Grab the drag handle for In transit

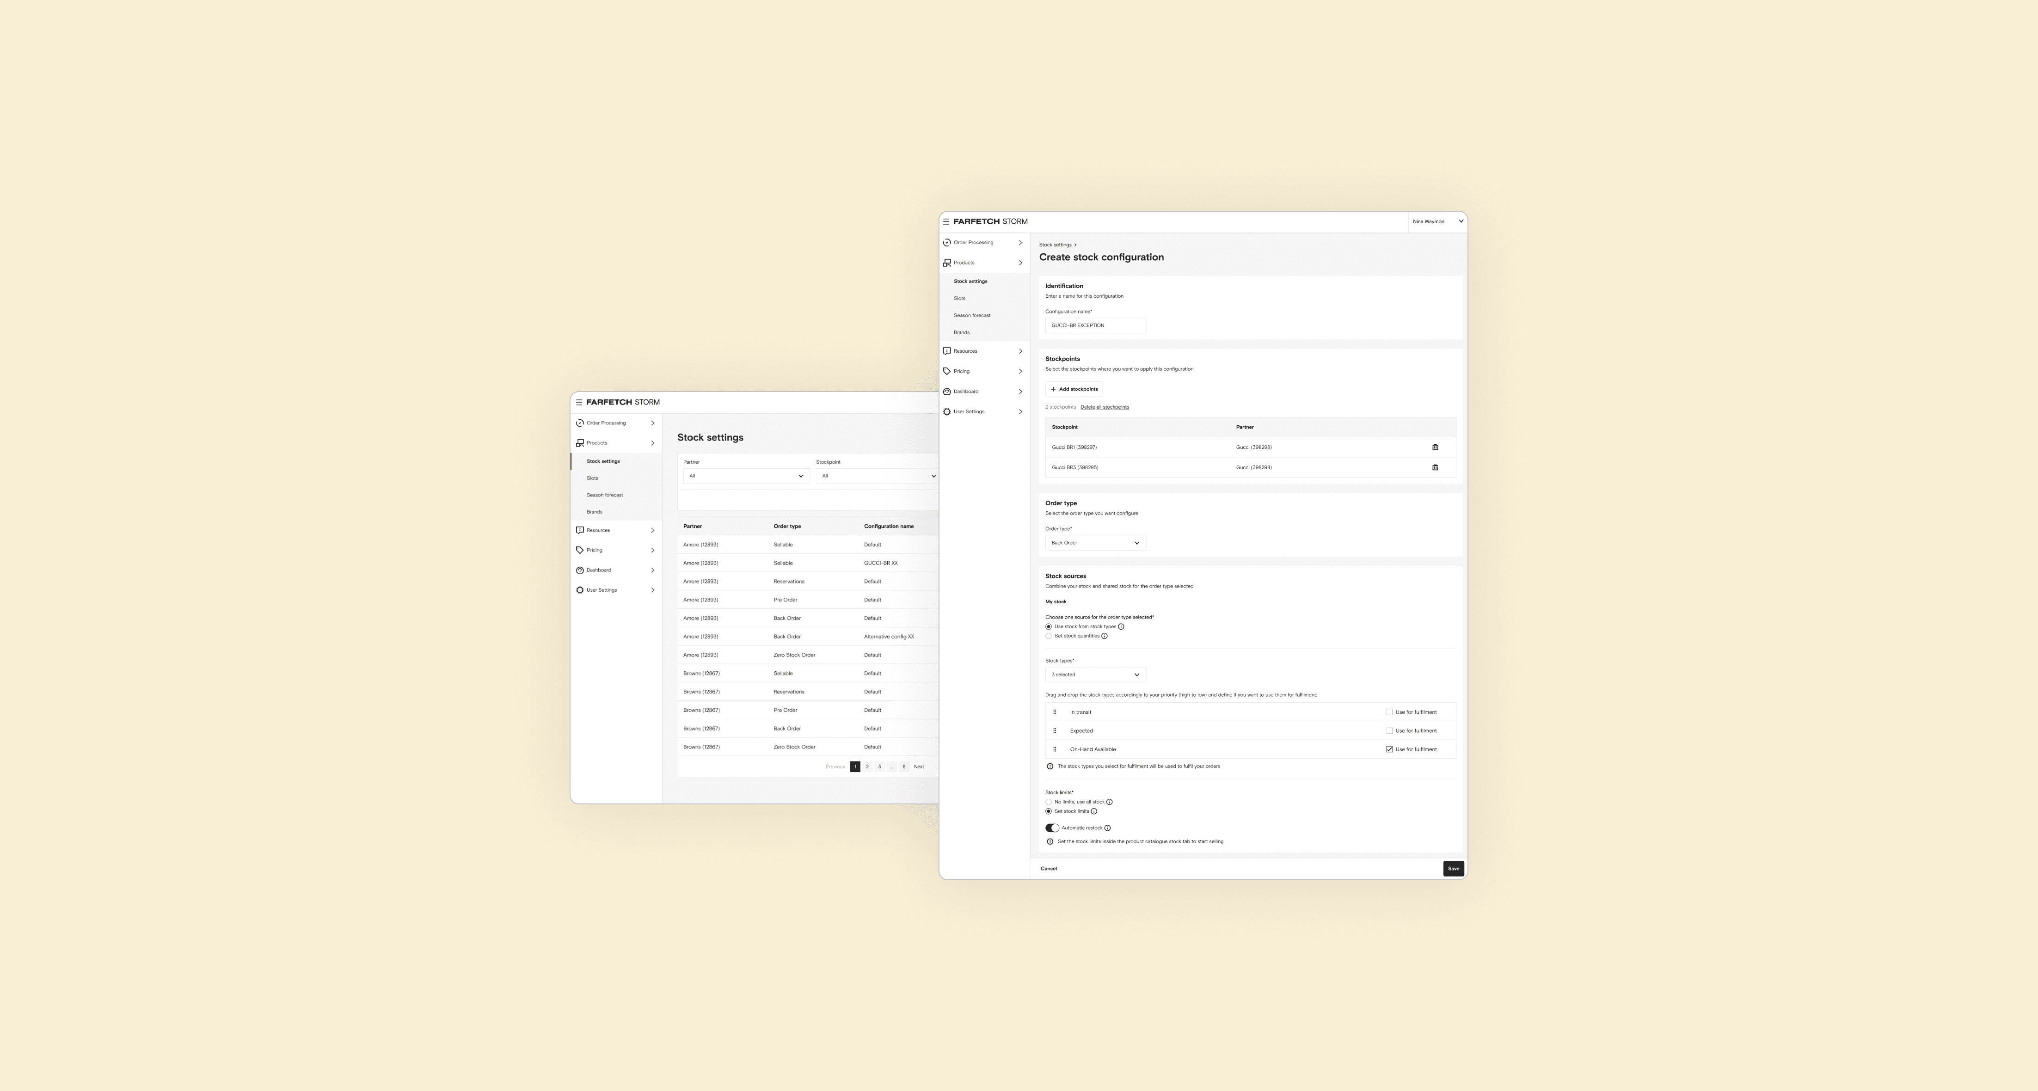tap(1055, 712)
